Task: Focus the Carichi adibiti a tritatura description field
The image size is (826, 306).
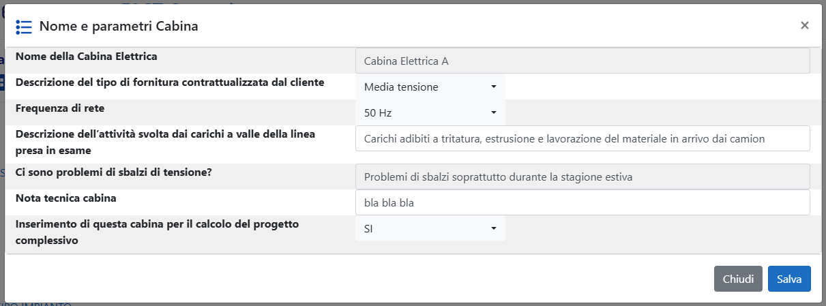Action: 582,138
